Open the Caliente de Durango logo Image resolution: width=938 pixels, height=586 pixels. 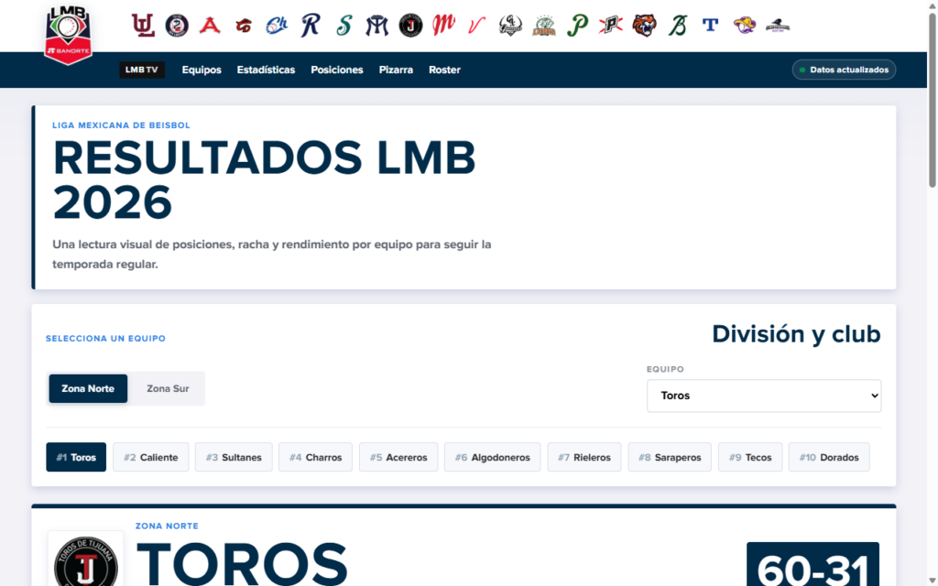244,25
